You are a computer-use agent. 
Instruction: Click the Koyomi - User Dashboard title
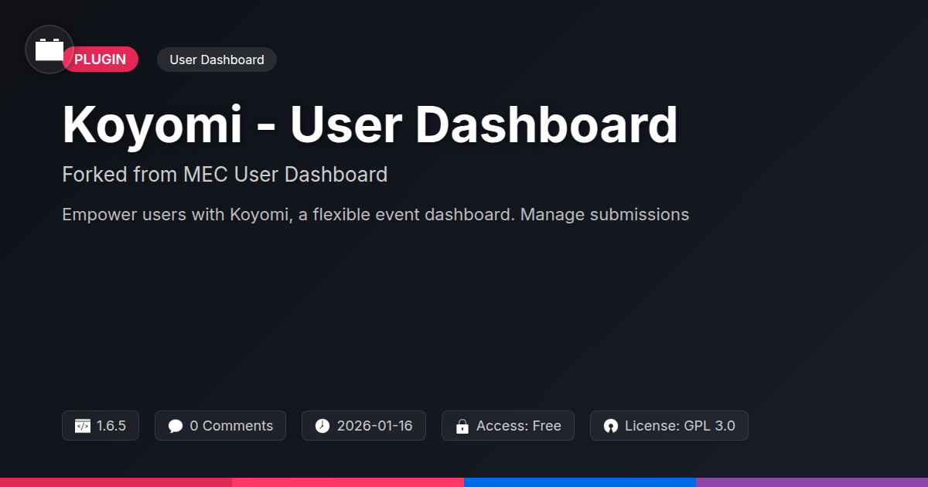370,124
